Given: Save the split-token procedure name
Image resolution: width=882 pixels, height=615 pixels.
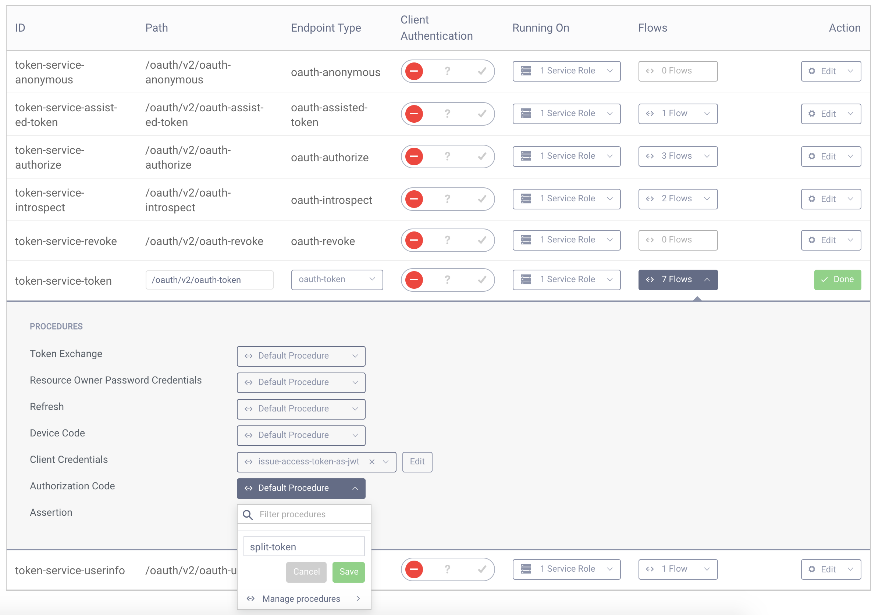Looking at the screenshot, I should tap(348, 572).
